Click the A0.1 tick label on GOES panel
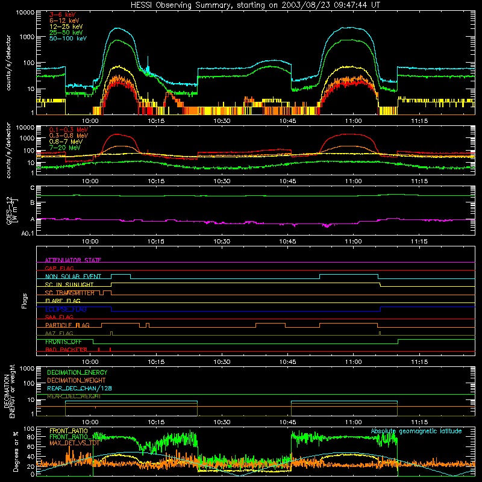 point(28,233)
